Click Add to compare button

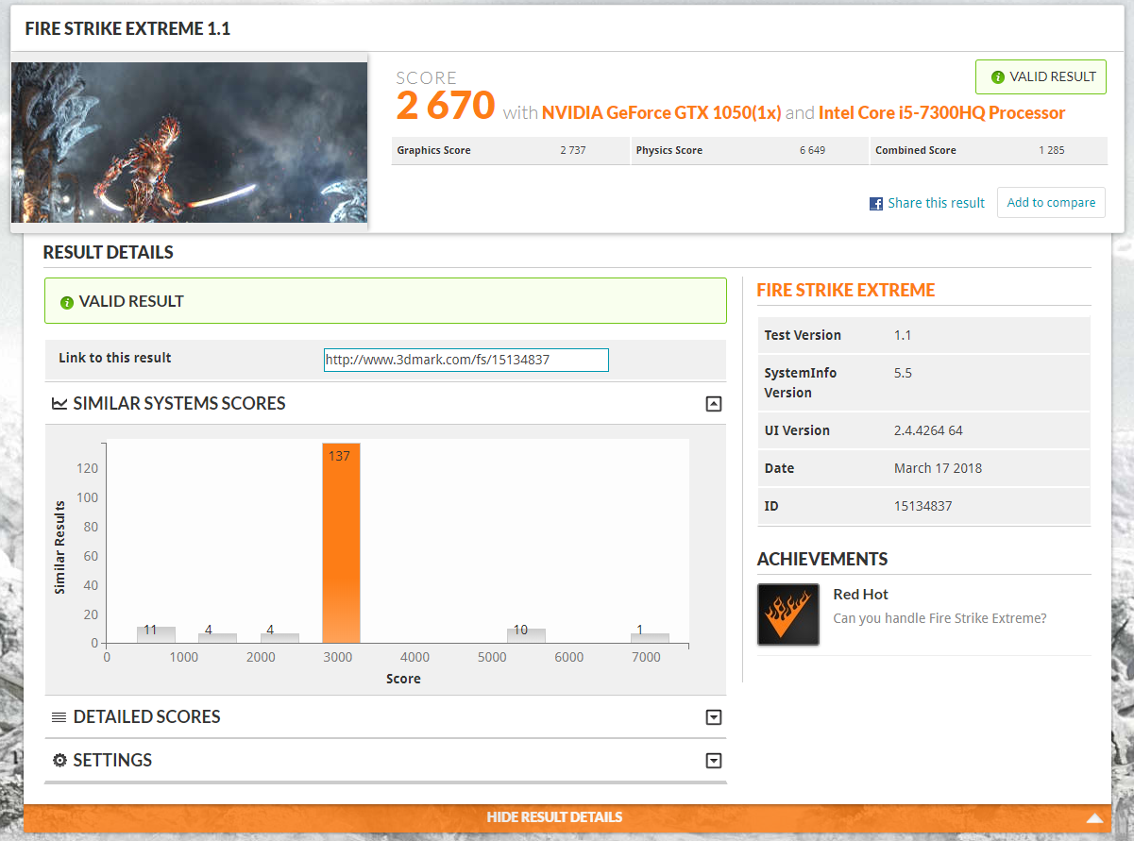pos(1051,202)
